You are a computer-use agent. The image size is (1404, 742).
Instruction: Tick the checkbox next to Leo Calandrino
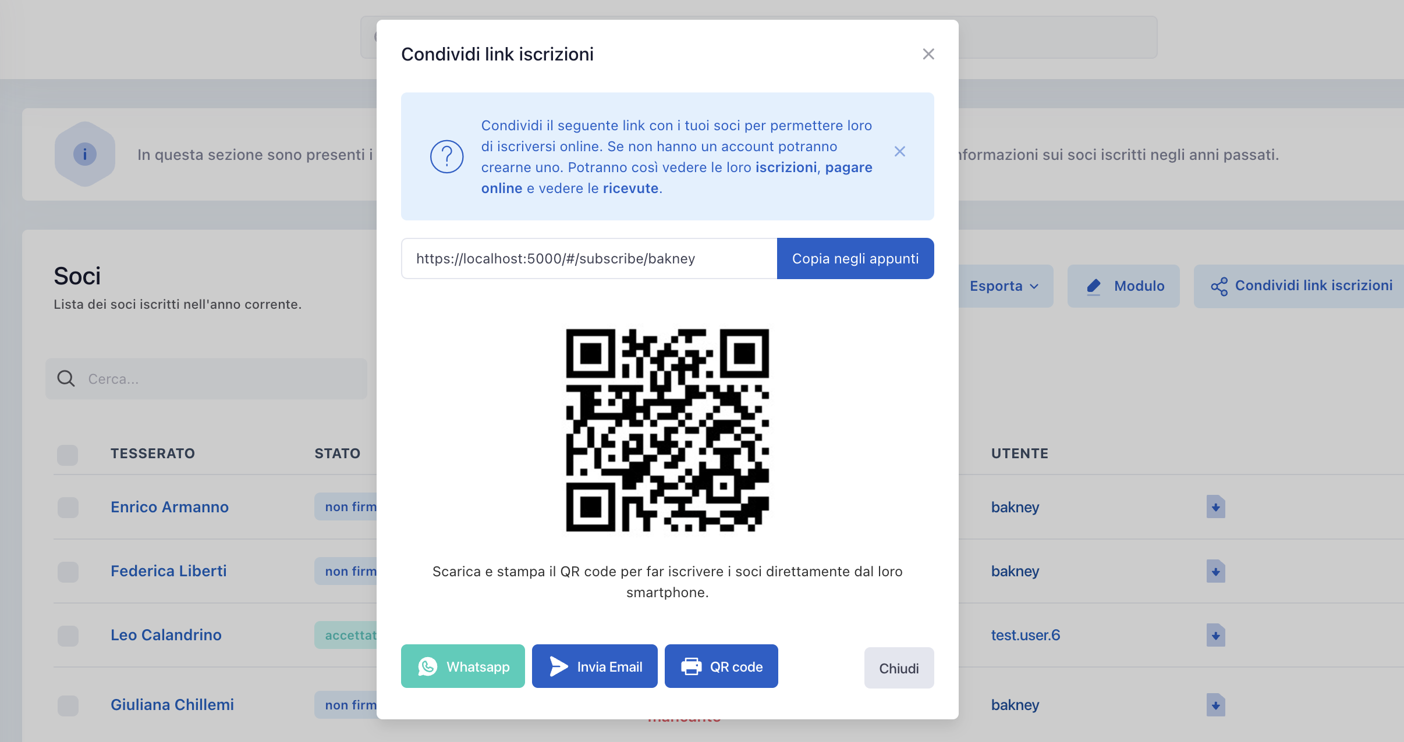68,636
